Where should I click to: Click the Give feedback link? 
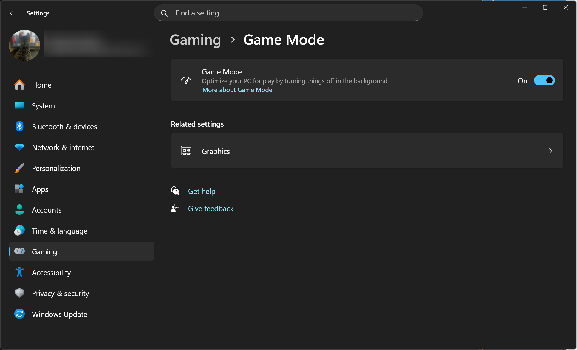pyautogui.click(x=211, y=209)
